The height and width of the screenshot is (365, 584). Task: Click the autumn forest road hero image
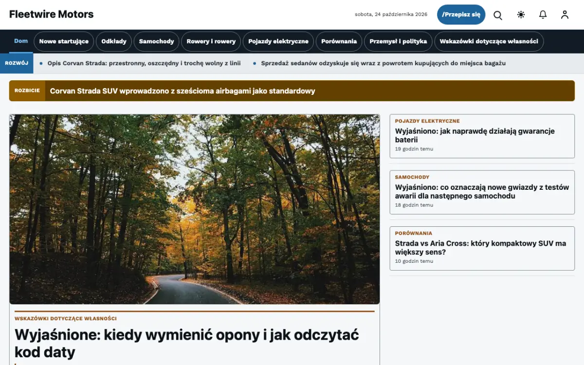click(195, 209)
